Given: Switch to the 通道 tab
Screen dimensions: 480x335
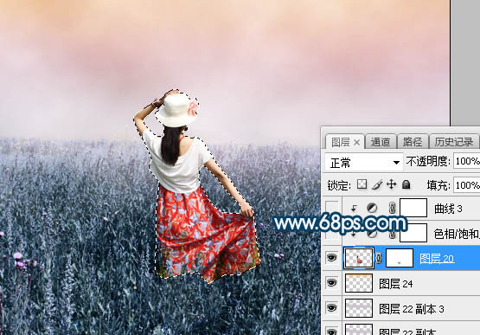Looking at the screenshot, I should 381,142.
